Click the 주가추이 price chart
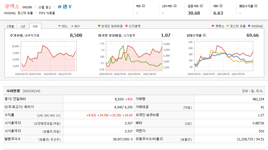Viewport: 268px width, 150px height. tap(49, 56)
